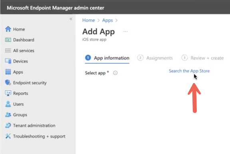
Task: Open Dashboard from the sidebar label
Action: click(x=24, y=40)
